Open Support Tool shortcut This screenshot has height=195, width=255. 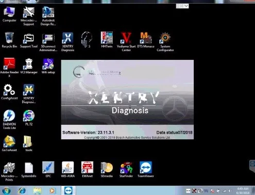pyautogui.click(x=29, y=40)
